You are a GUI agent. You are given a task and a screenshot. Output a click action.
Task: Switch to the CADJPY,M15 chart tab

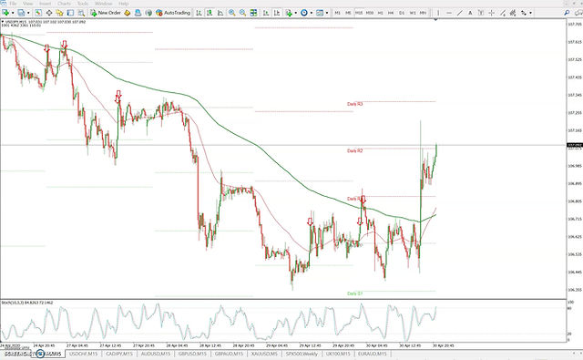coord(118,354)
